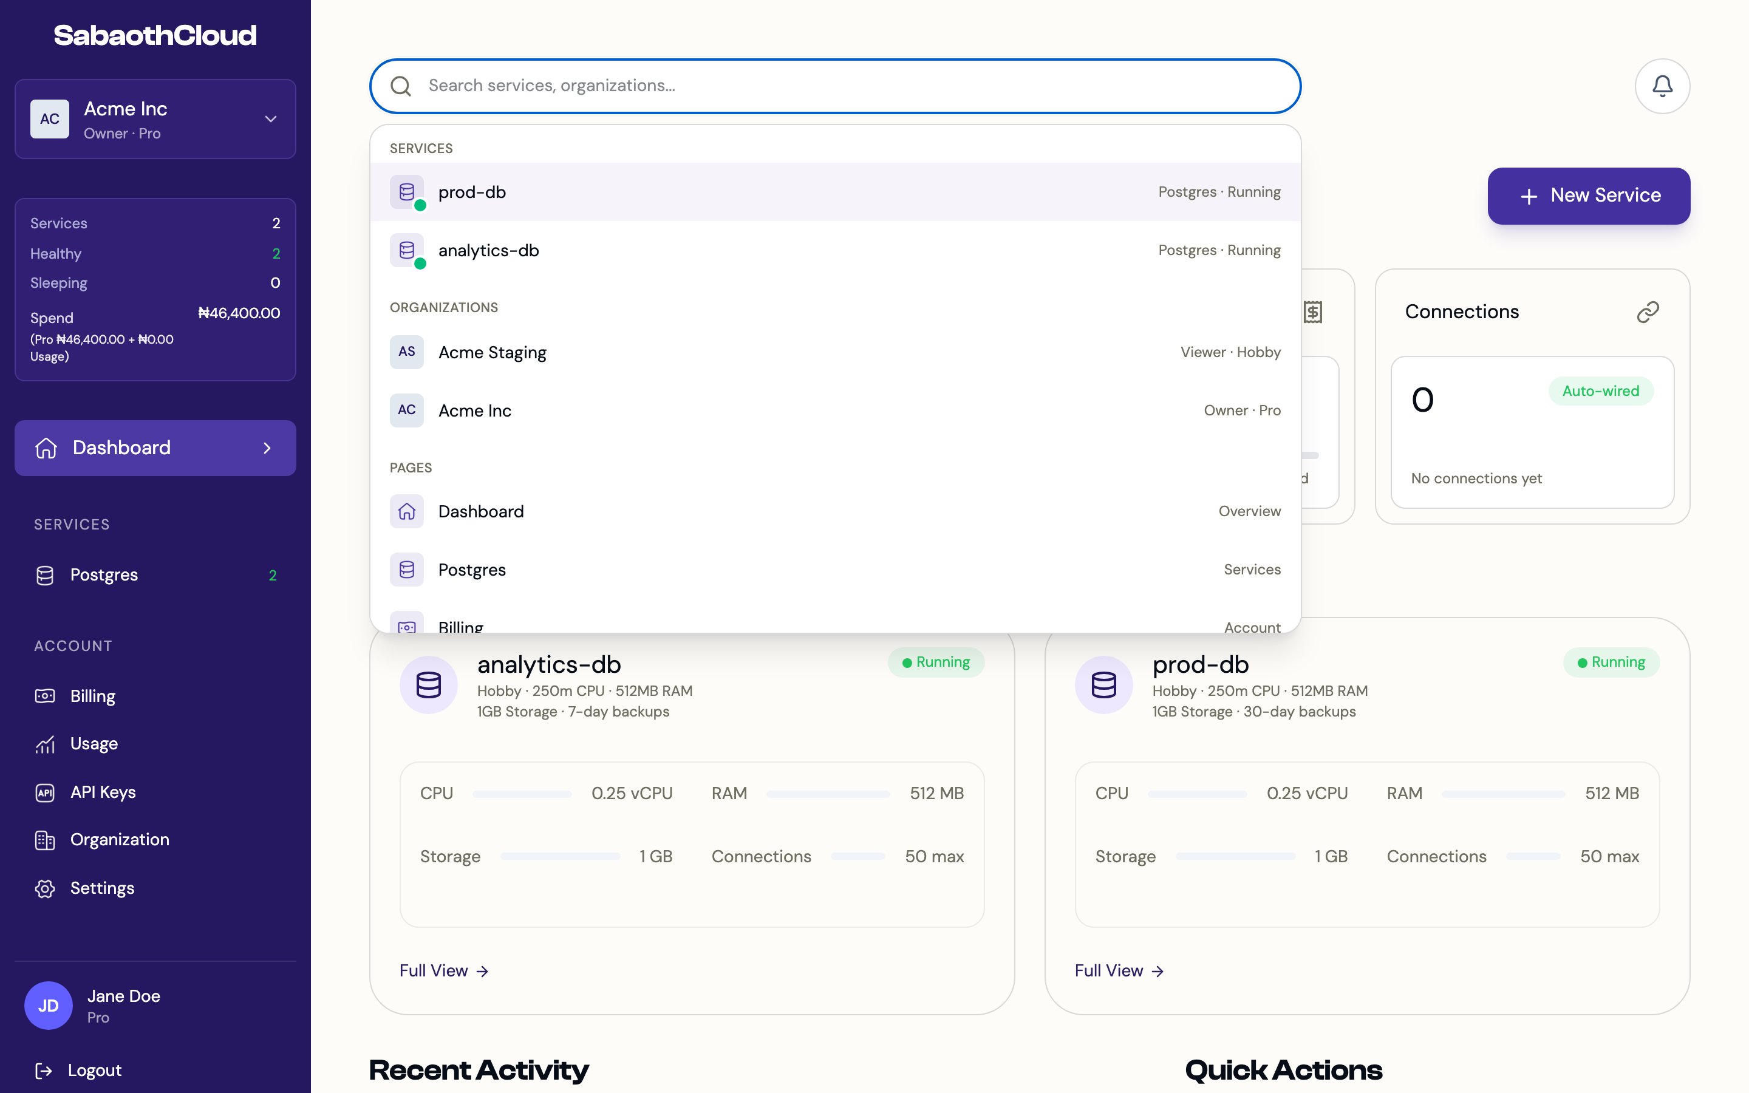Screen dimensions: 1749x1093
Task: Click the Connections link icon
Action: (1648, 312)
